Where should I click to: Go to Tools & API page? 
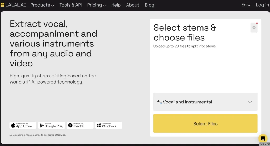click(x=71, y=5)
